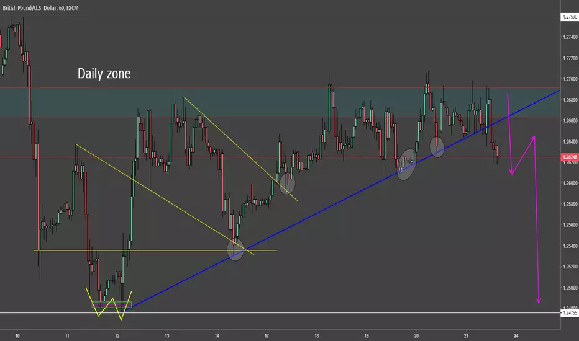Click the 1.25800 price axis label
The image size is (579, 341).
(x=570, y=204)
